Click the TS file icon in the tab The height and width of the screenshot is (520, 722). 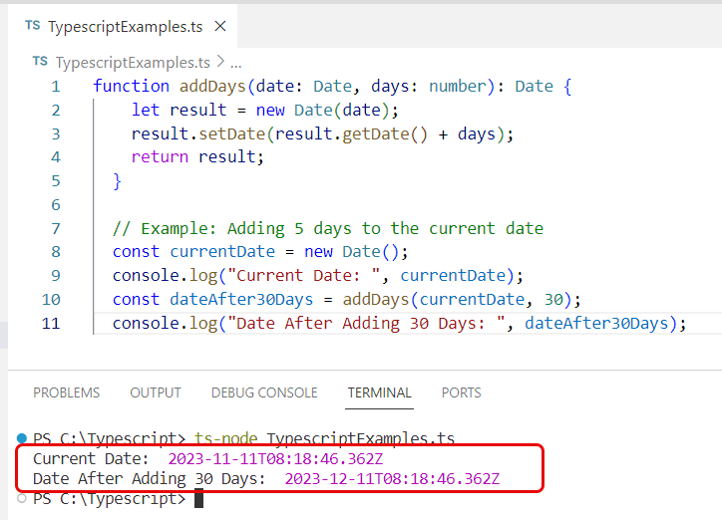coord(33,26)
